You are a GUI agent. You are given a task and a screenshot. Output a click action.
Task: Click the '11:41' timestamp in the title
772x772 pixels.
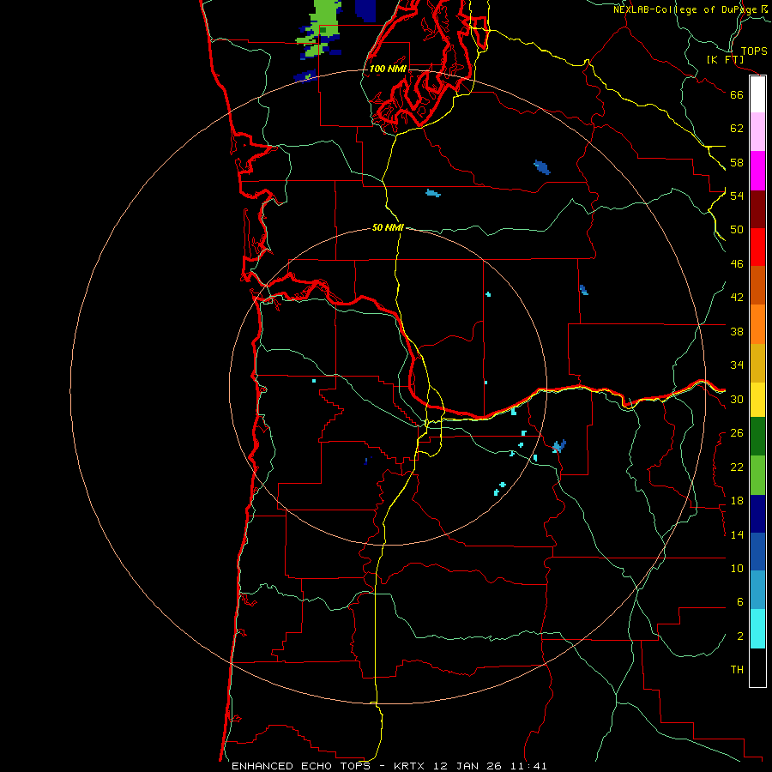[x=528, y=766]
